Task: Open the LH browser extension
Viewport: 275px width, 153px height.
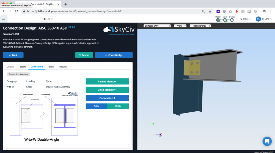Action: tap(218, 11)
